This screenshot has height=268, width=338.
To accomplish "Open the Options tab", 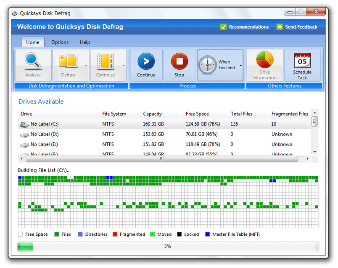I will click(x=60, y=42).
